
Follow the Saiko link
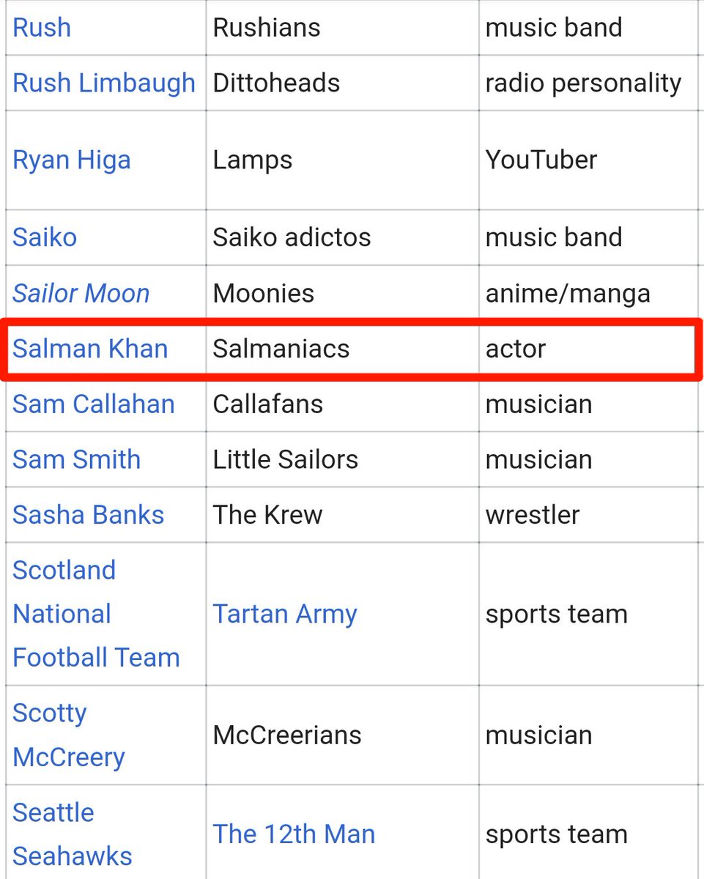(x=45, y=237)
